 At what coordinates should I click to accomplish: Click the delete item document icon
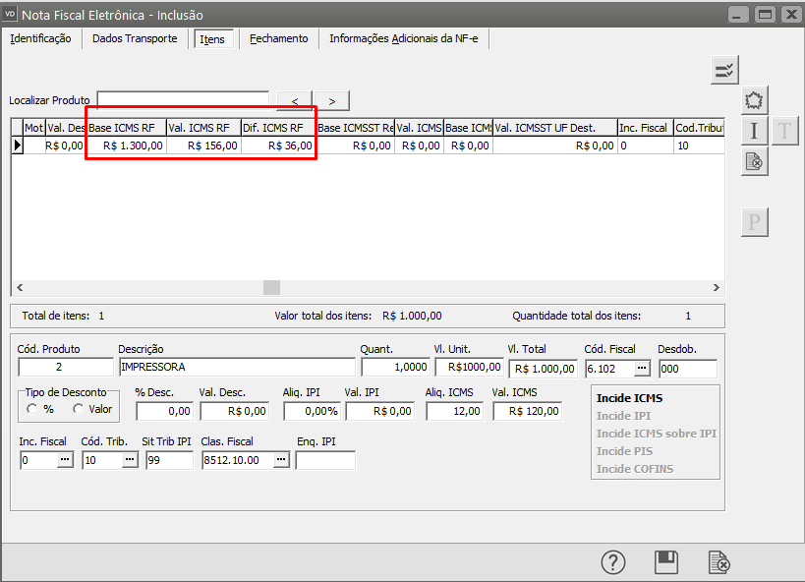tap(754, 161)
